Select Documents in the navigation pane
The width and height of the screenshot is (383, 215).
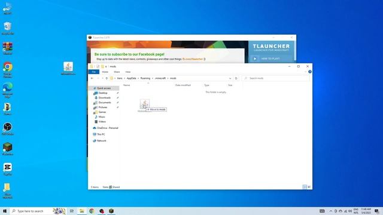point(105,103)
